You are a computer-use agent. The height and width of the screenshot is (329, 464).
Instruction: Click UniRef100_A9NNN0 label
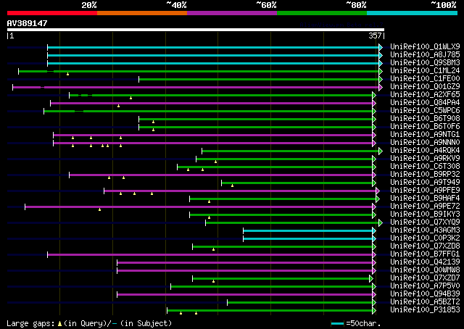point(425,143)
